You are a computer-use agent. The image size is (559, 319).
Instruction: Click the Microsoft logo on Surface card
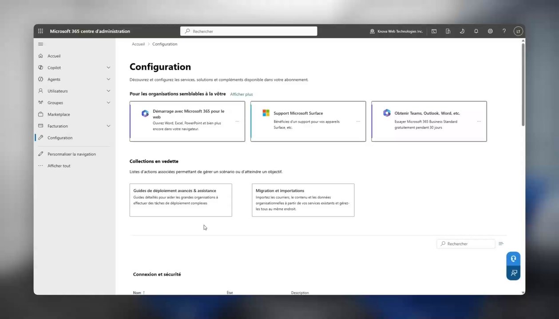coord(266,113)
